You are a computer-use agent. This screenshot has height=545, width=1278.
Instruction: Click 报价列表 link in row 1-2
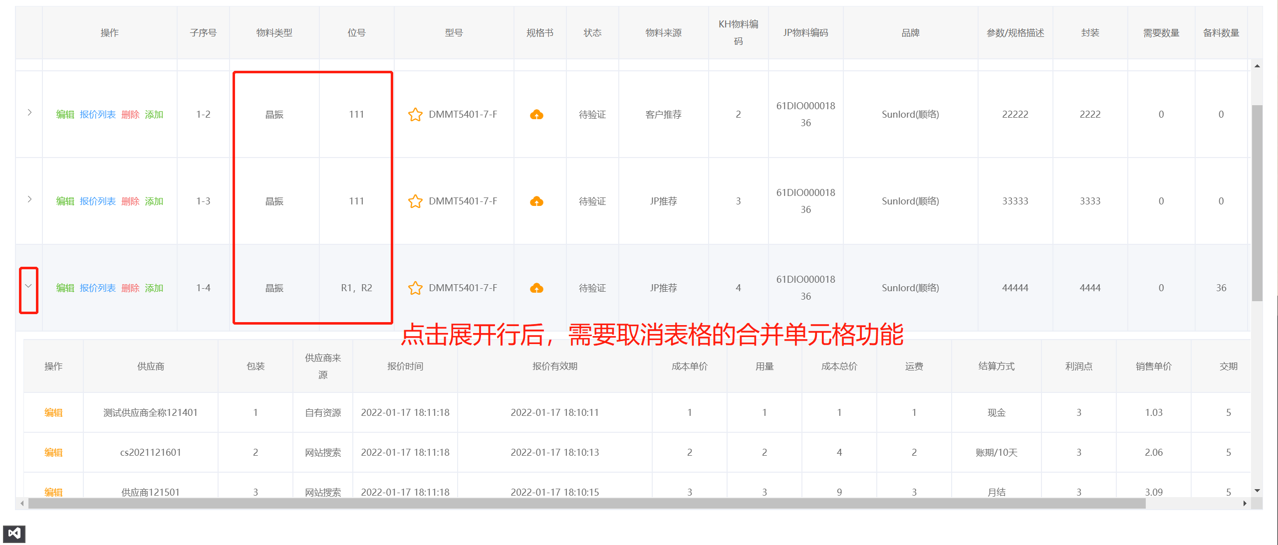pos(98,115)
